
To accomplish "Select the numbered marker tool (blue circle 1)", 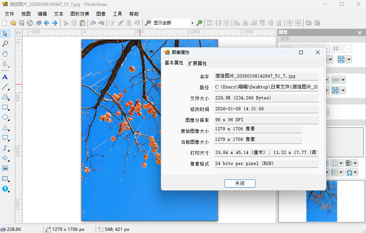I will [x=5, y=189].
